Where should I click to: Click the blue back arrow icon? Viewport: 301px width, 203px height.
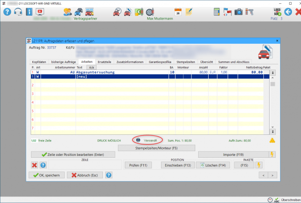point(288,12)
